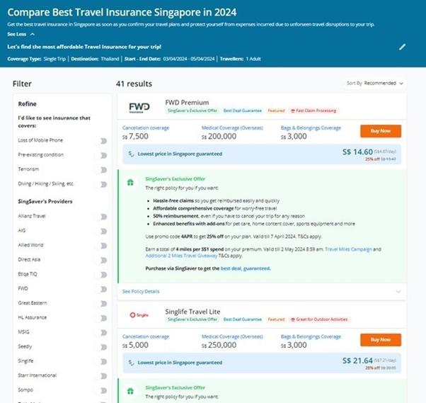Select the Great for Outdoor Activities tag
Image resolution: width=426 pixels, height=403 pixels.
pyautogui.click(x=321, y=319)
